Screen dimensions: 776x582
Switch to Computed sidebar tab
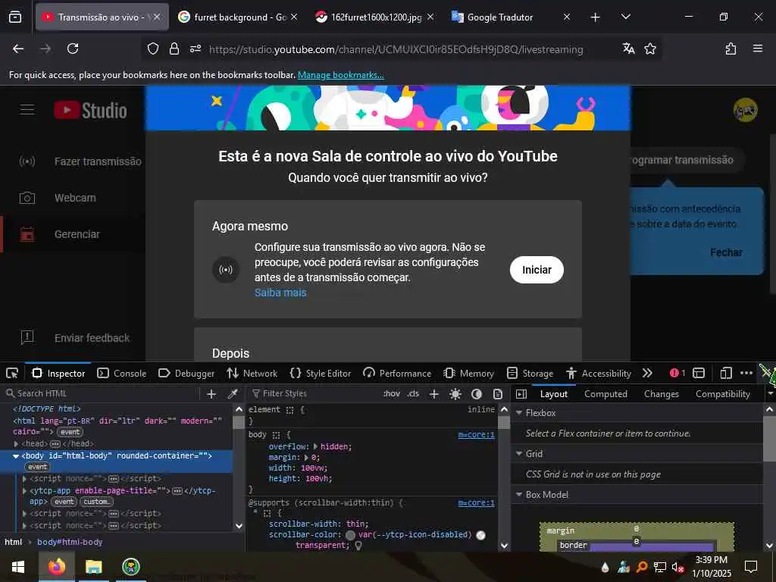coord(605,394)
